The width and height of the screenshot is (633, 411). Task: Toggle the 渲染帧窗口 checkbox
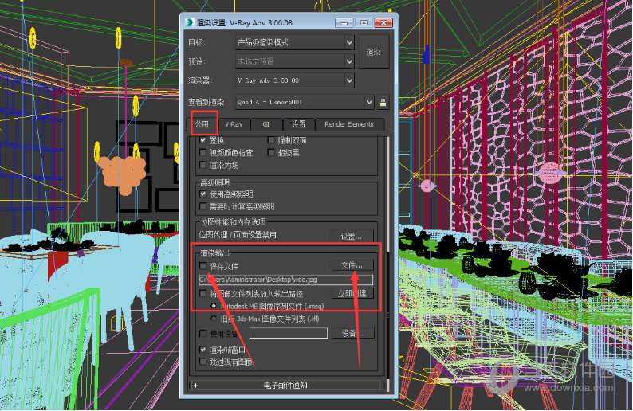click(x=203, y=350)
